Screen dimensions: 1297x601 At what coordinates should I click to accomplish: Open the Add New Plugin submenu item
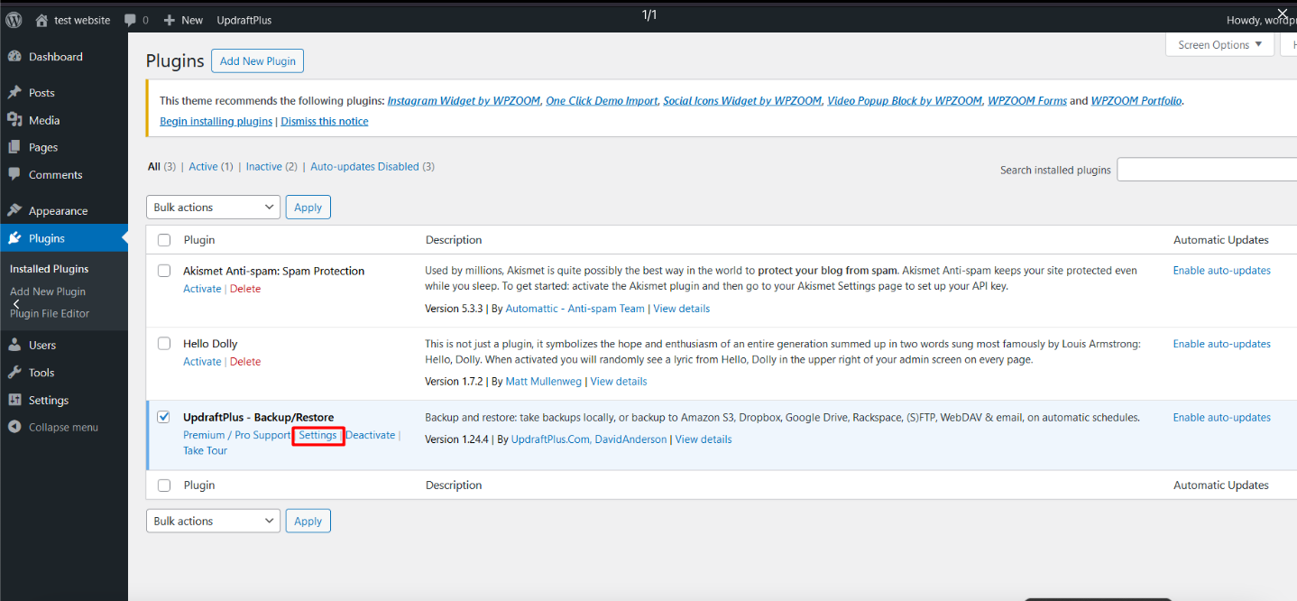click(48, 291)
